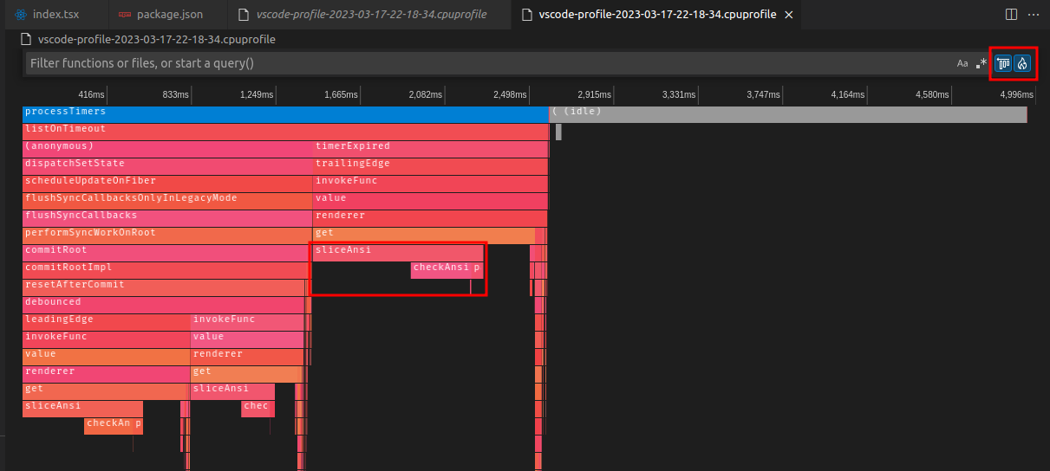Click the truncated chec frame
Viewport: 1050px width, 471px height.
(258, 409)
